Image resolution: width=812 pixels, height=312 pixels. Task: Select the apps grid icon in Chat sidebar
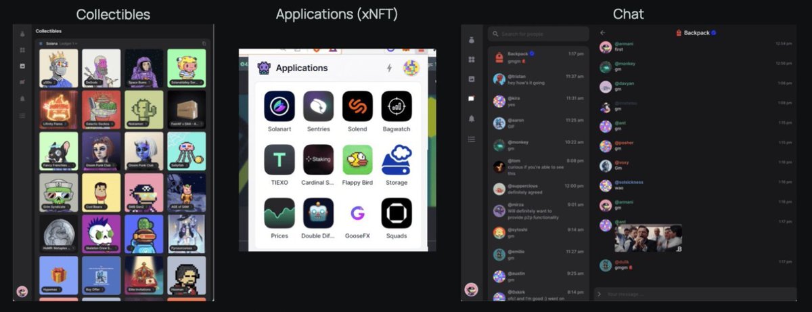[x=472, y=60]
